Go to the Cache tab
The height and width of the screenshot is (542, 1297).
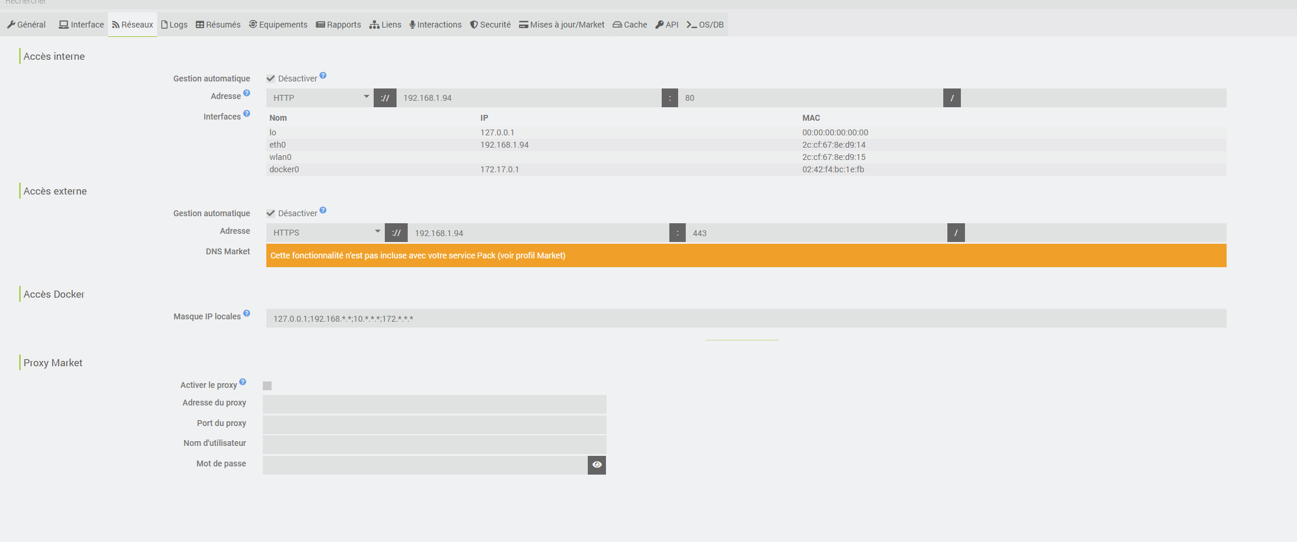[x=630, y=25]
